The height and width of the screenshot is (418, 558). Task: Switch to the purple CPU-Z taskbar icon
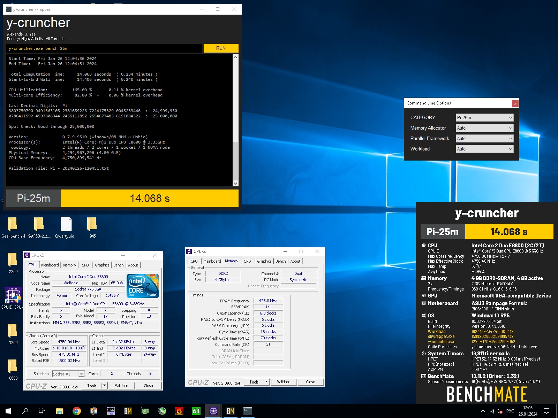click(213, 411)
